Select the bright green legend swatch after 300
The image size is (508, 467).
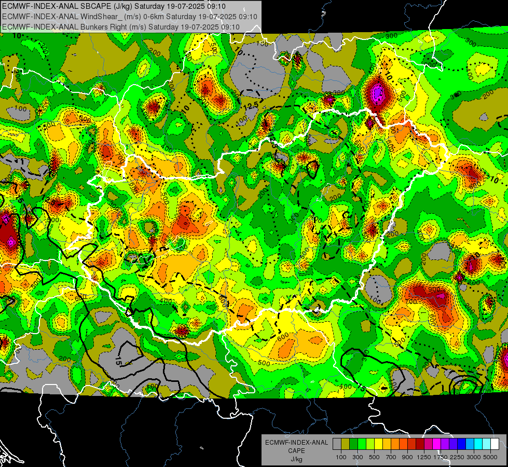(x=362, y=444)
